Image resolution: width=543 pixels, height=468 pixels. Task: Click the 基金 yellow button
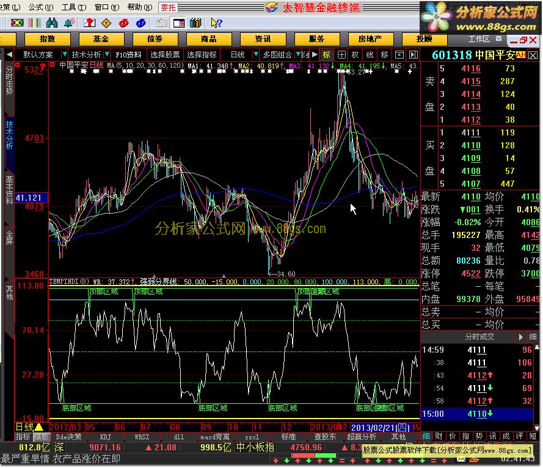101,38
